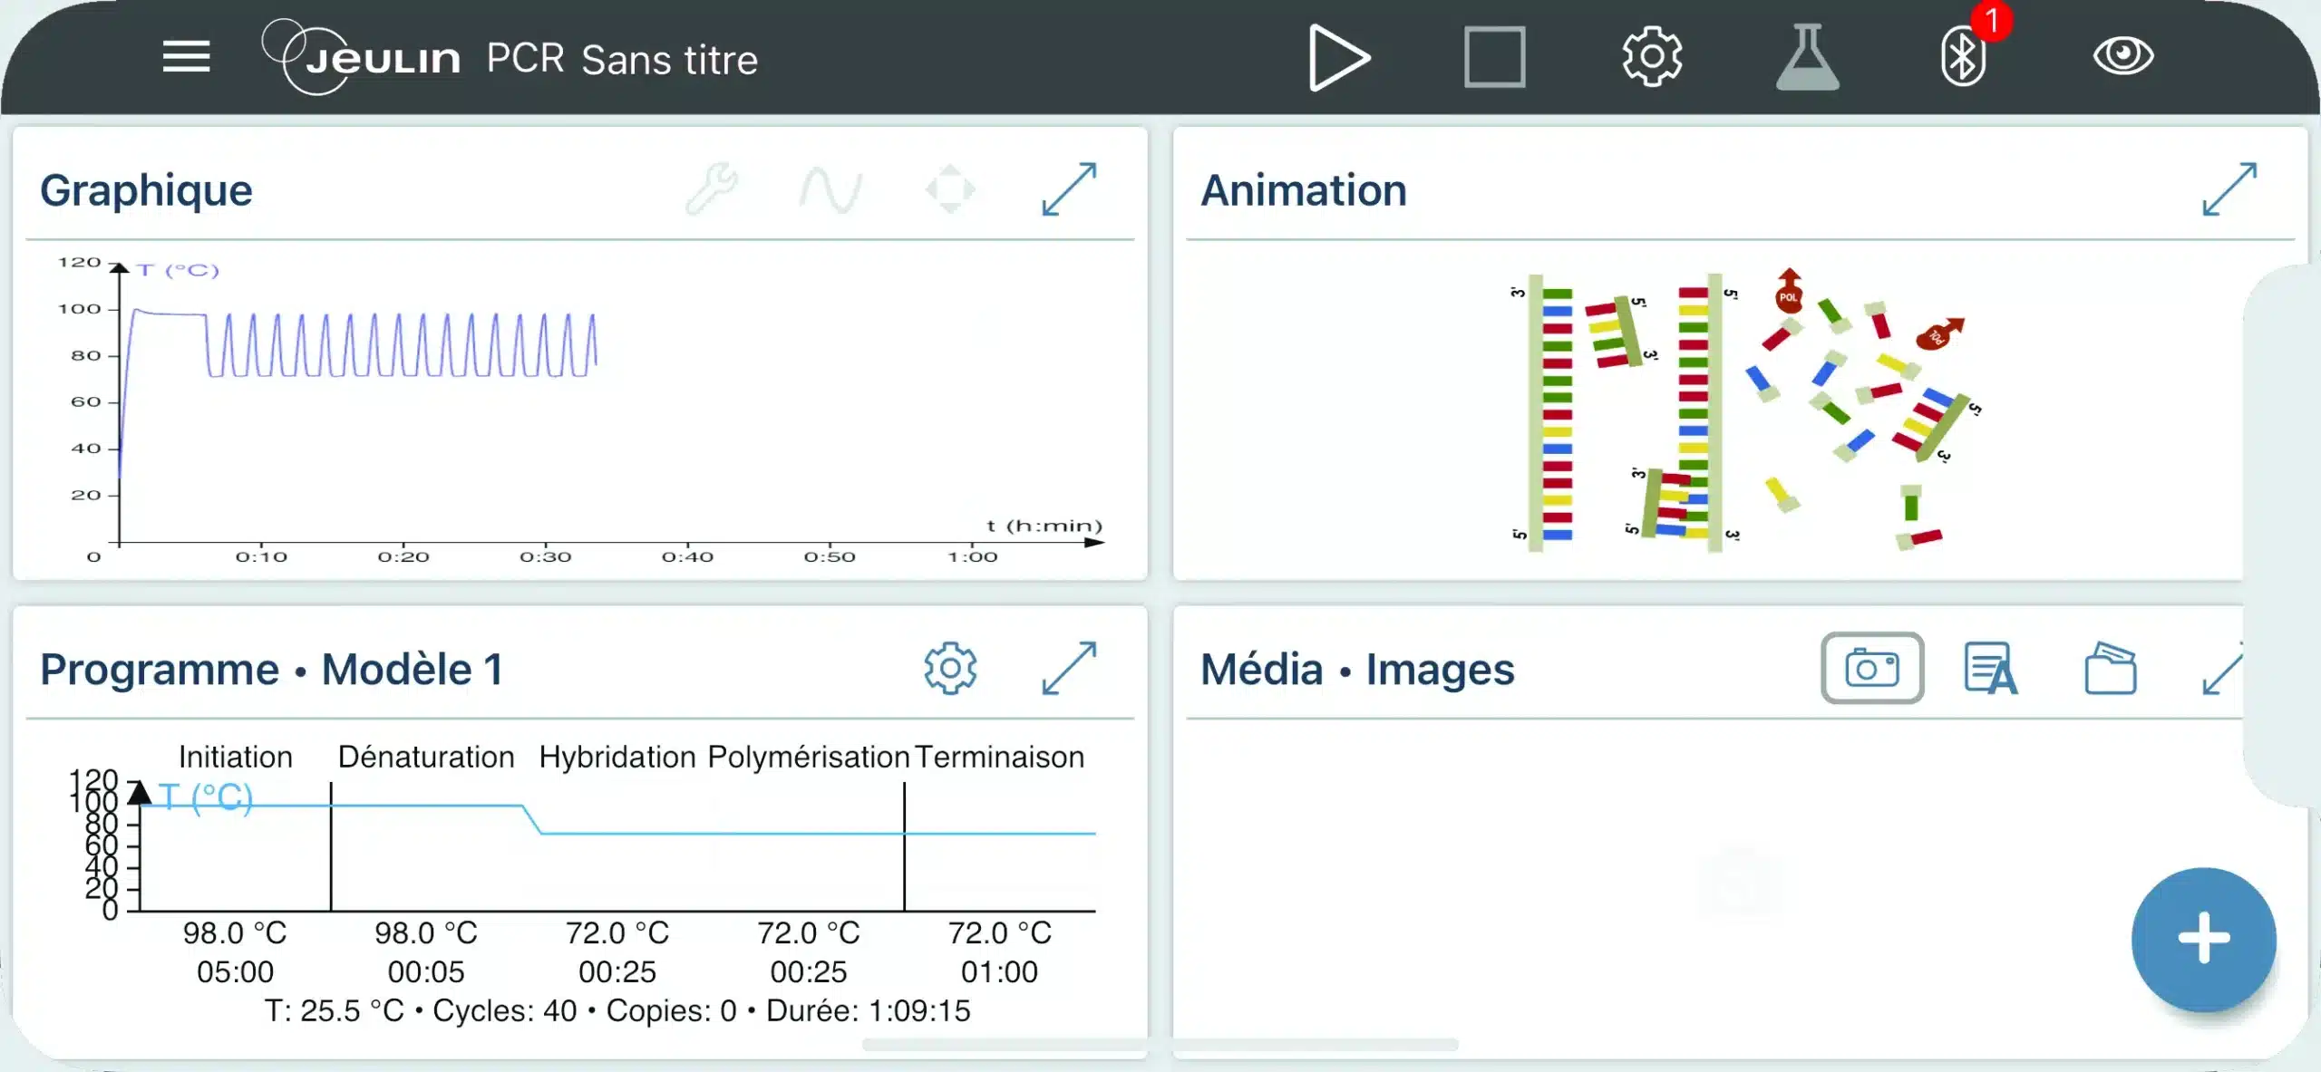Open the Graphique wrench tool
The height and width of the screenshot is (1072, 2321).
713,188
